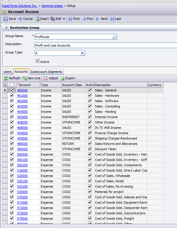Image resolution: width=177 pixels, height=228 pixels.
Task: Jump to Last record
Action: pyautogui.click(x=116, y=19)
